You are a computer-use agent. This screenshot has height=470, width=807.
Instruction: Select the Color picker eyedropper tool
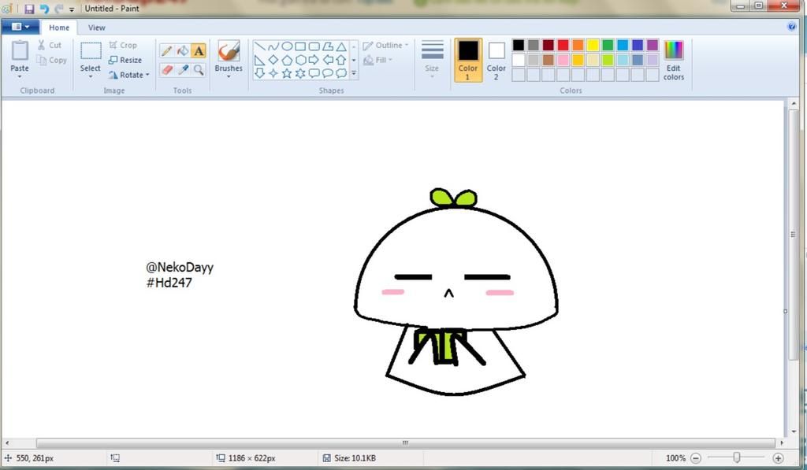pyautogui.click(x=182, y=69)
